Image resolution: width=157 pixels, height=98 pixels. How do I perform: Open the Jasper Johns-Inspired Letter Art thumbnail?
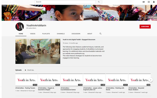coord(94,80)
